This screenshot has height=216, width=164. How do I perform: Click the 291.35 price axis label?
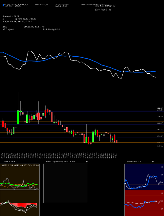pos(160,130)
